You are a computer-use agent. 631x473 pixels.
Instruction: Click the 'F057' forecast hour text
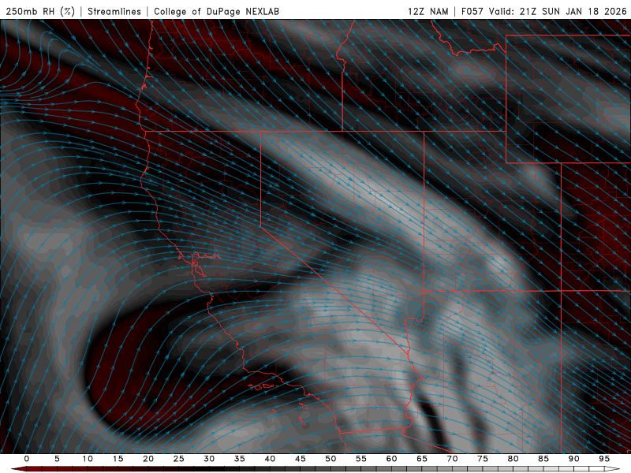click(472, 11)
